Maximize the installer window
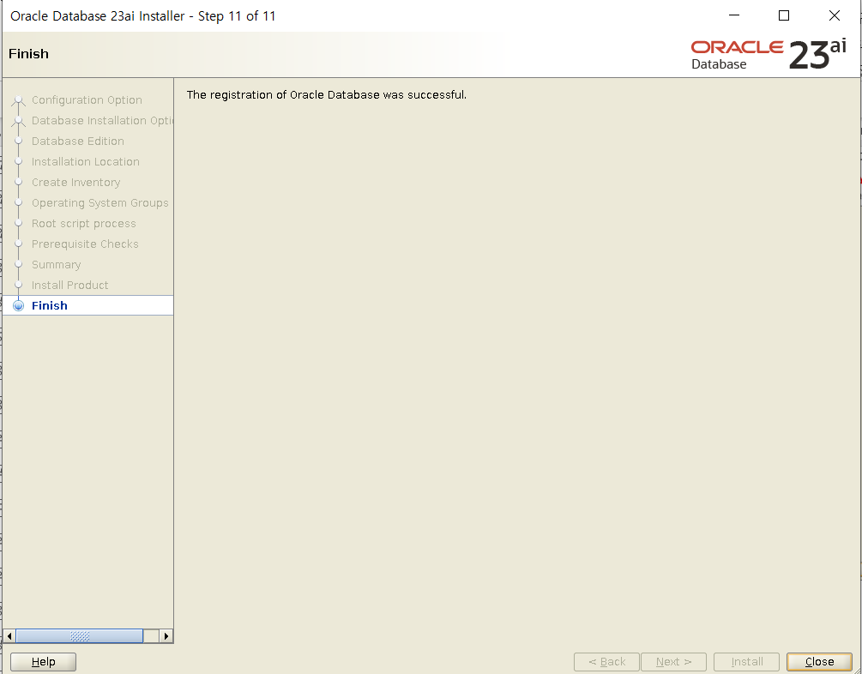Screen dimensions: 862x674 point(784,15)
